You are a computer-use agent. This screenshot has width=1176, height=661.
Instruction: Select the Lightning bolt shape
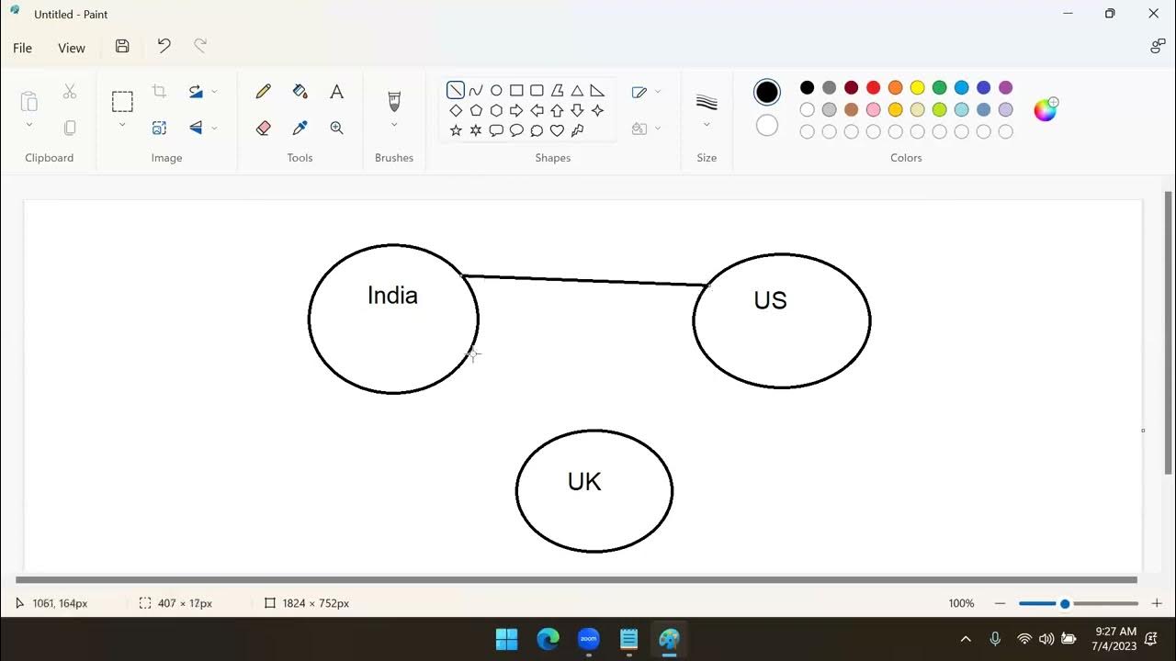click(577, 130)
